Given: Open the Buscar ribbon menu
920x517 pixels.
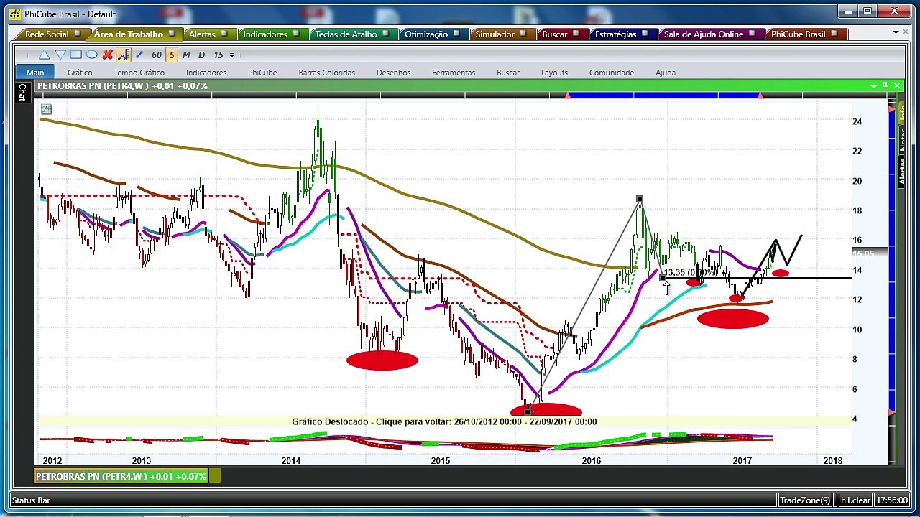Looking at the screenshot, I should click(x=508, y=73).
